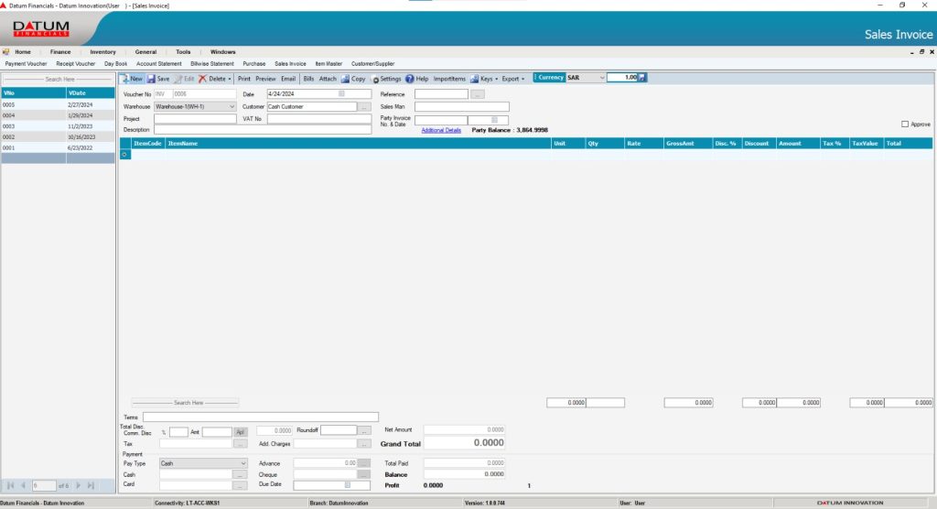Select voucher 0001 in the list
The width and height of the screenshot is (937, 509).
coord(58,147)
